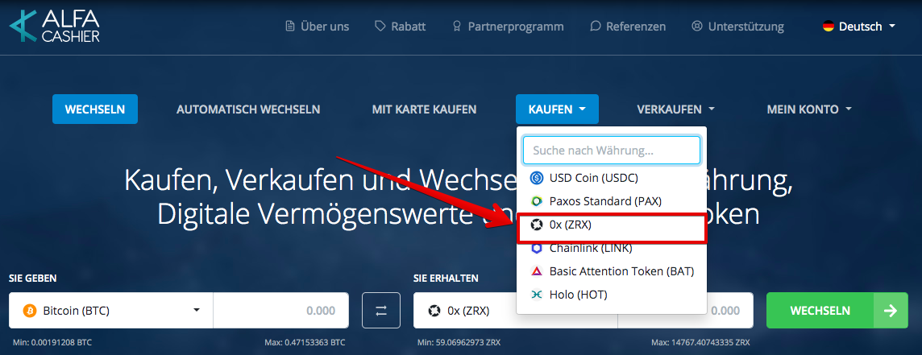Click the USD Coin icon

click(x=536, y=177)
